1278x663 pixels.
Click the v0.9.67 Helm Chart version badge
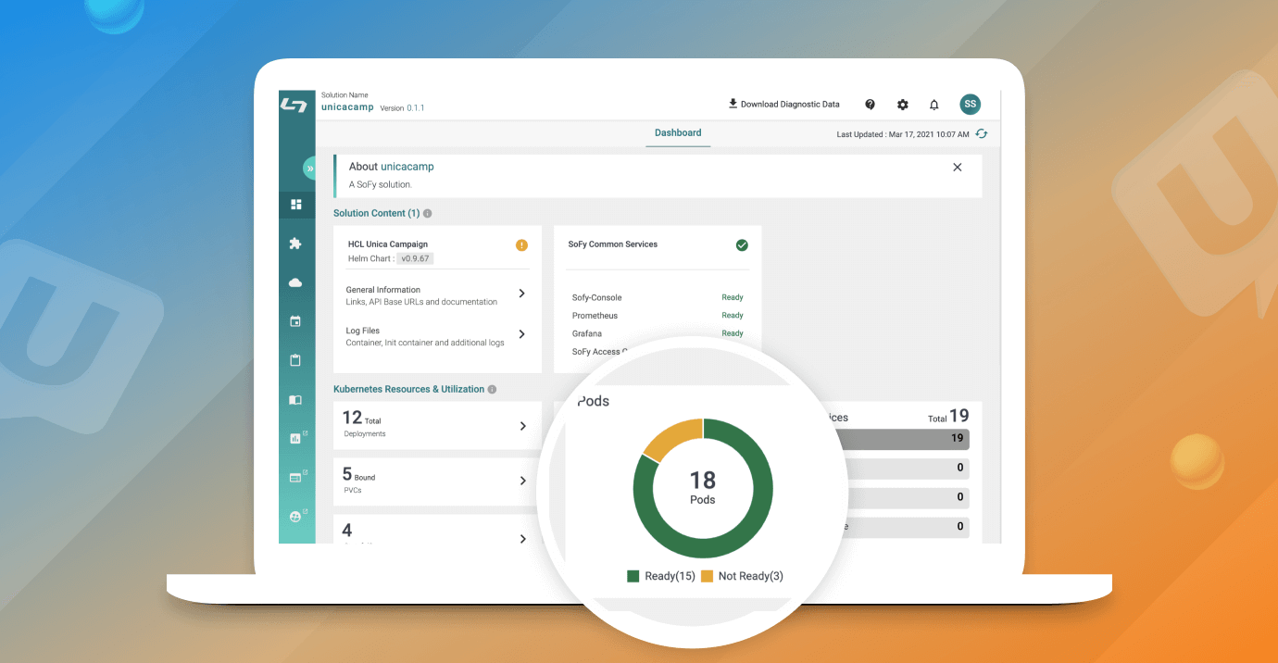coord(417,258)
